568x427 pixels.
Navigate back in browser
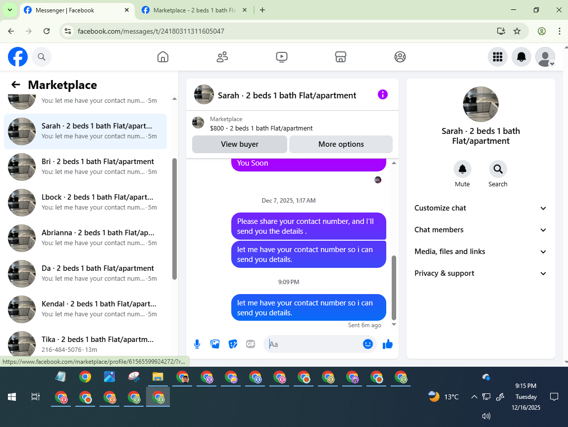tap(11, 31)
